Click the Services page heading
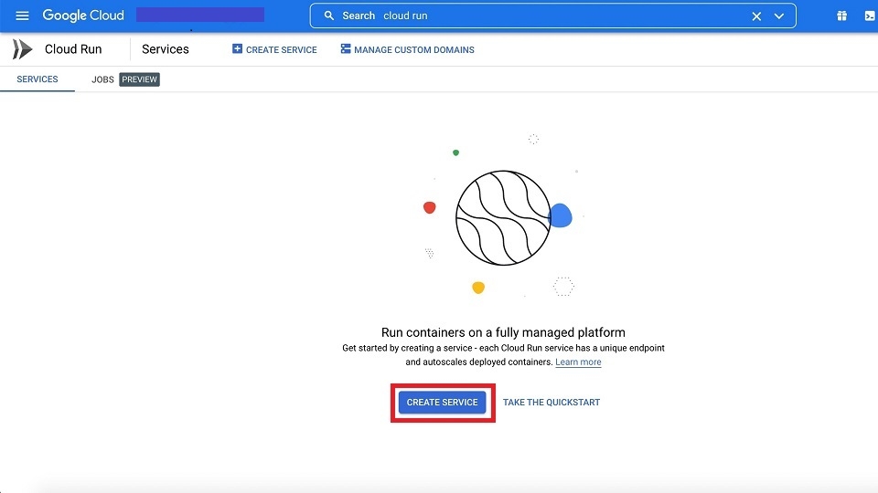Image resolution: width=878 pixels, height=493 pixels. 166,49
